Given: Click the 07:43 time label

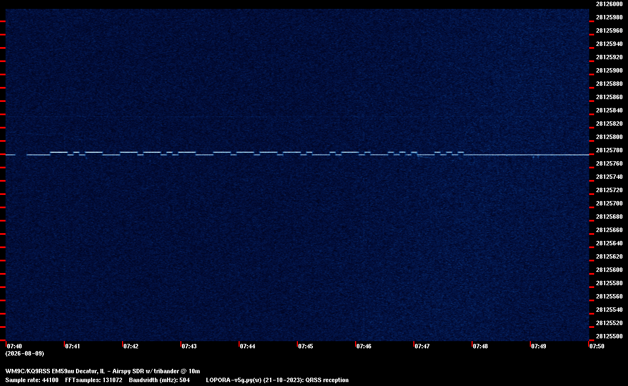Looking at the screenshot, I should (189, 346).
